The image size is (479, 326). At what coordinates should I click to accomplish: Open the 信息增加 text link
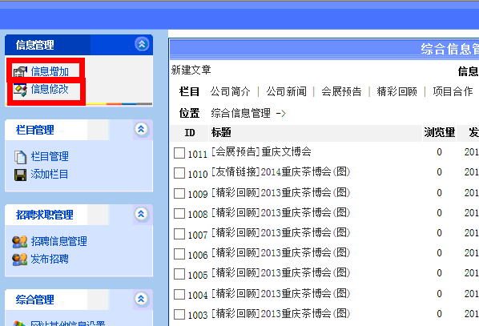click(50, 71)
